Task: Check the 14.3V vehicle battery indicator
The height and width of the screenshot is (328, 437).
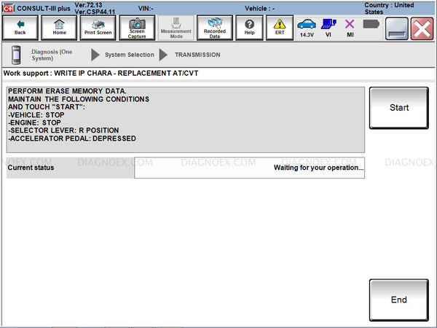Action: 307,28
